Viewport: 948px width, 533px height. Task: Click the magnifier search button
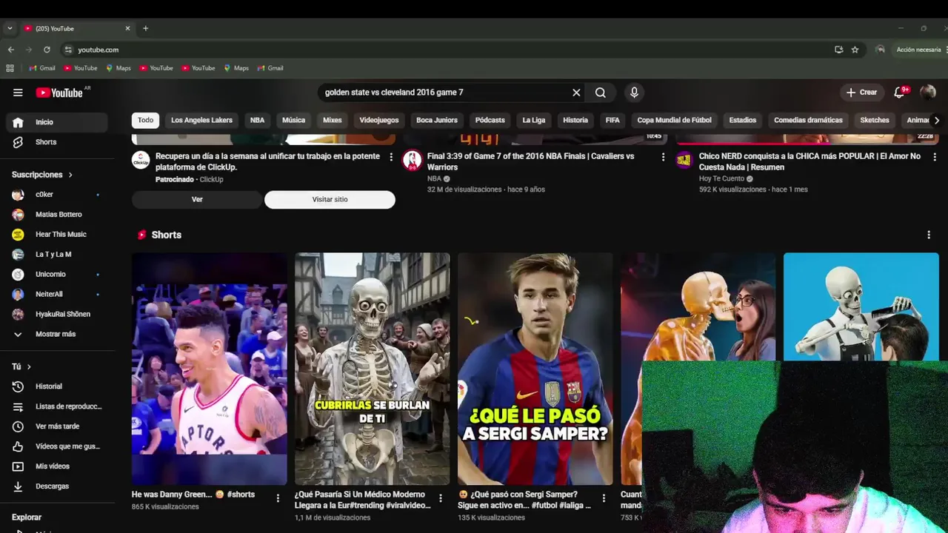click(x=601, y=93)
